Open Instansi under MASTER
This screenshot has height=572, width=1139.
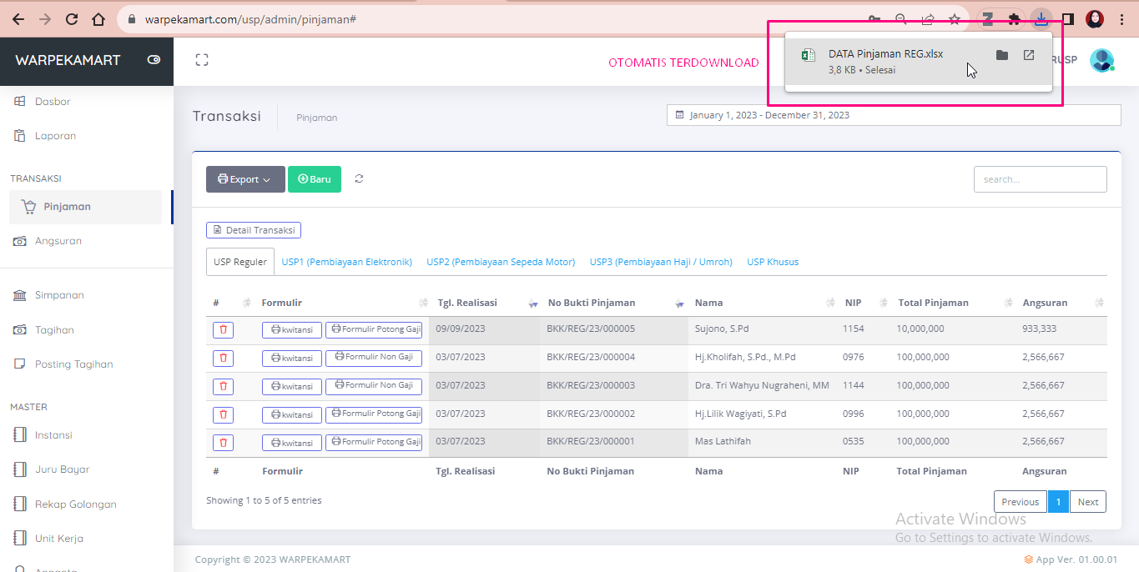[x=53, y=435]
